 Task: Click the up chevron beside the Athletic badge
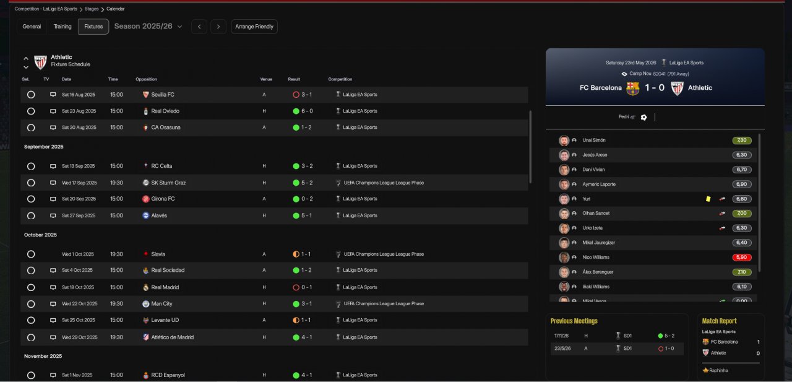[26, 58]
